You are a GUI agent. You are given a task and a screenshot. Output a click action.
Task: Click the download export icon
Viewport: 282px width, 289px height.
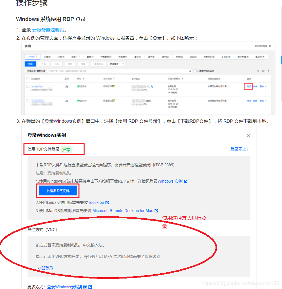268,71
